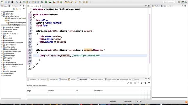Click line 18 reusing constructor comment
The image size is (188, 105).
click(86, 55)
